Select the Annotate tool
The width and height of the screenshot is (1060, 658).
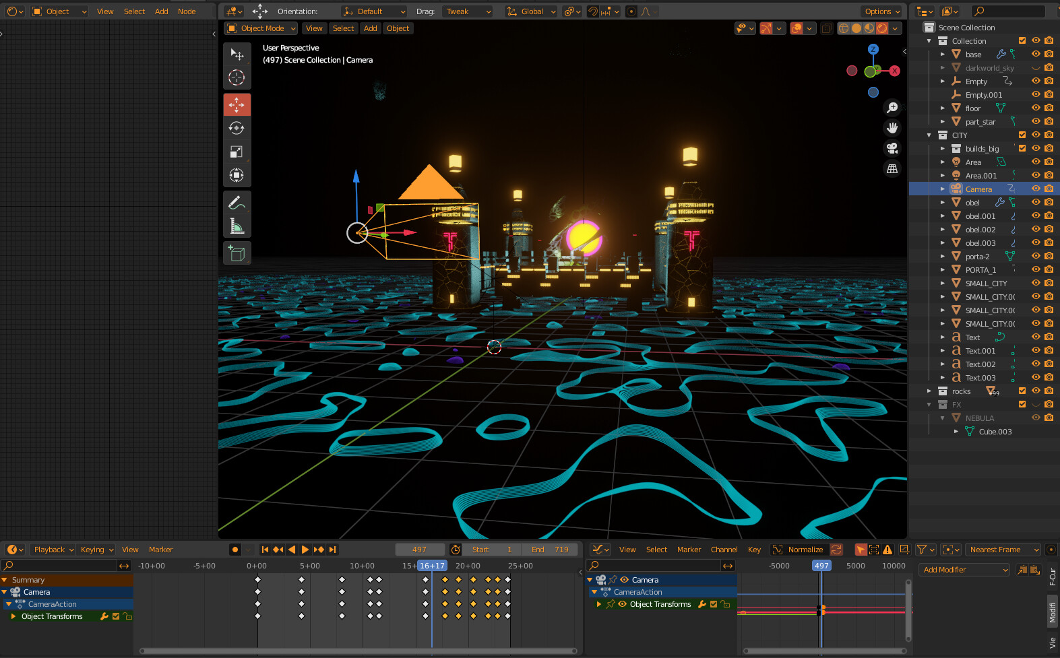pos(237,203)
